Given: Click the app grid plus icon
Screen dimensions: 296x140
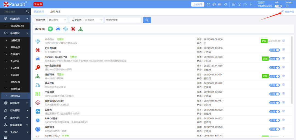Looking at the screenshot, I should click(234, 4).
